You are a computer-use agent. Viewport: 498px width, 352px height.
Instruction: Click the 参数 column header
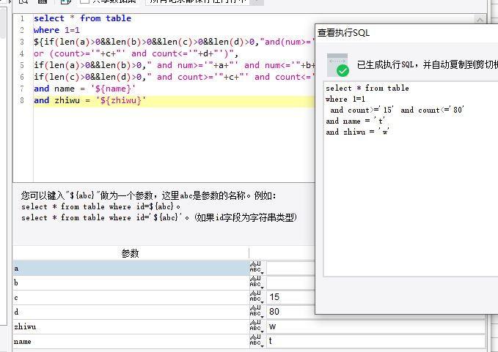click(131, 253)
